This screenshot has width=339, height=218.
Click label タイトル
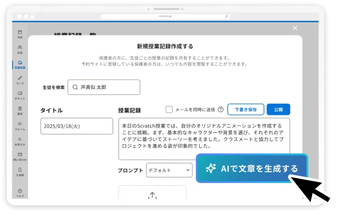click(x=51, y=111)
